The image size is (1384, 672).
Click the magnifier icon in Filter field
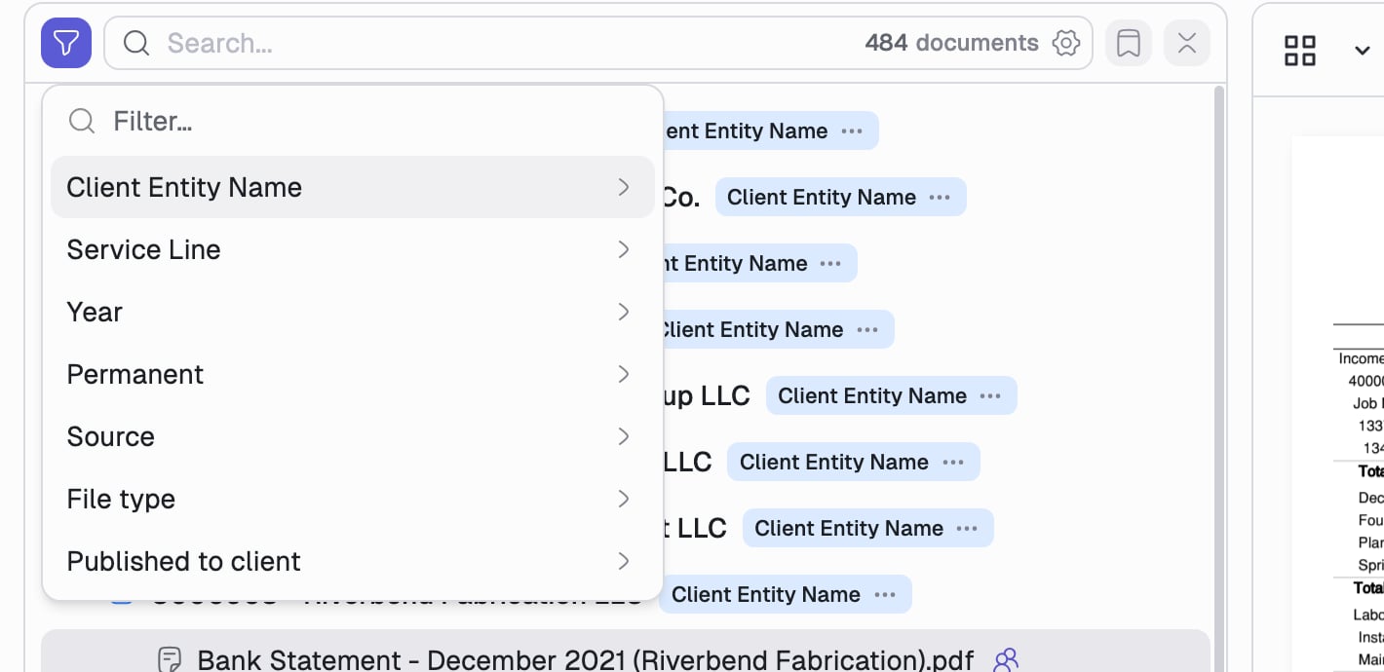pos(82,121)
